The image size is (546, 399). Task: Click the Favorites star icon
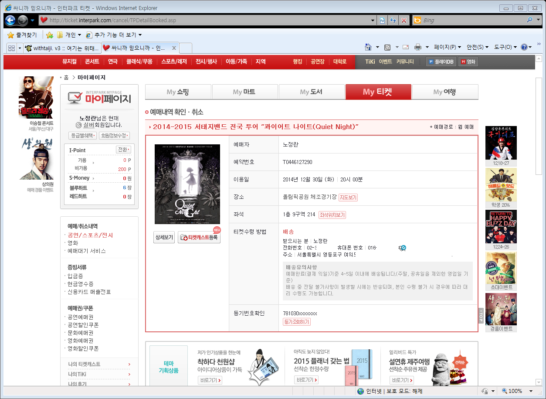point(11,35)
